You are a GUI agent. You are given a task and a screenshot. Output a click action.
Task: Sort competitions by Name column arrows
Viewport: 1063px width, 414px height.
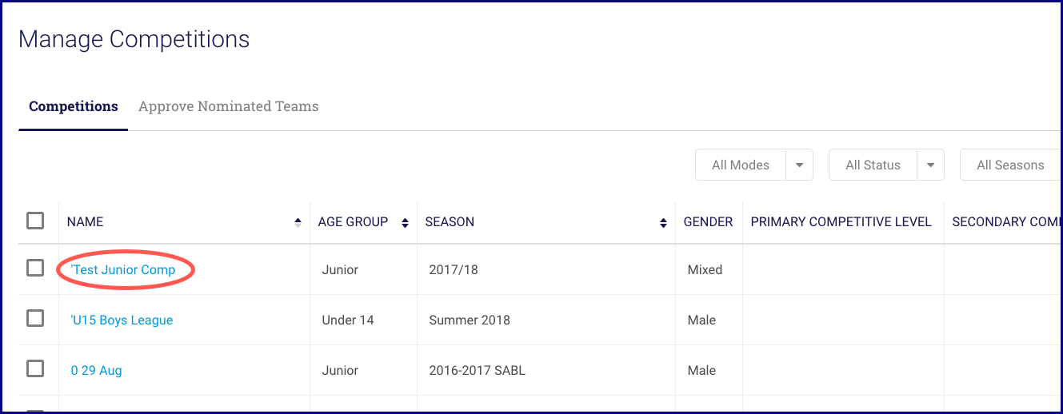[298, 222]
